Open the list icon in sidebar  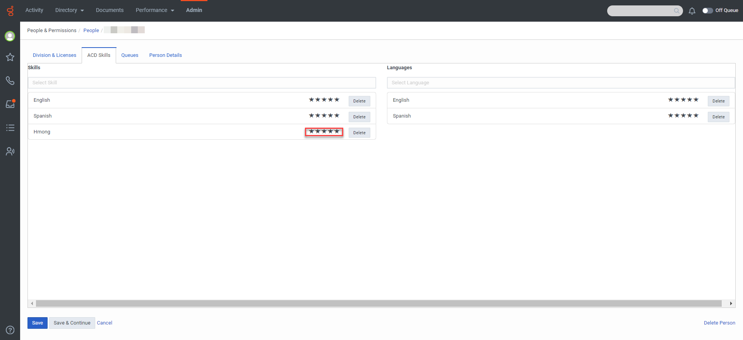point(10,128)
